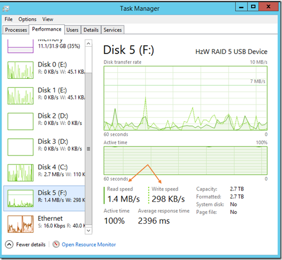The width and height of the screenshot is (282, 260).
Task: Click the Disk 0 (E:) label
Action: (53, 64)
